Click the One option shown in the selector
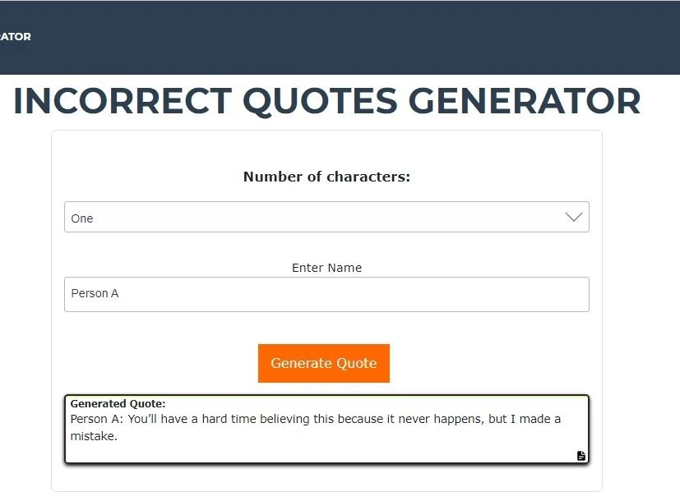Viewport: 680px width, 501px height. click(x=82, y=218)
